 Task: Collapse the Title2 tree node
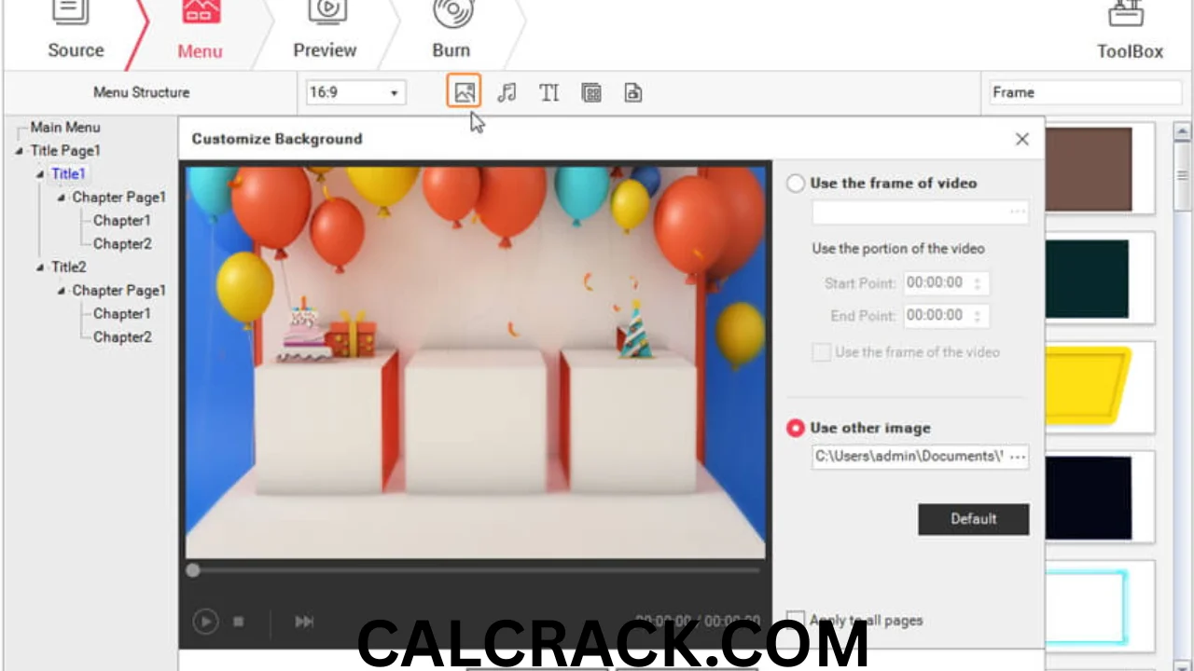point(41,267)
